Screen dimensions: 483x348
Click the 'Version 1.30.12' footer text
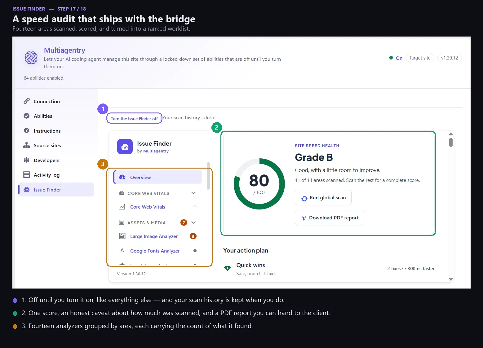(131, 274)
